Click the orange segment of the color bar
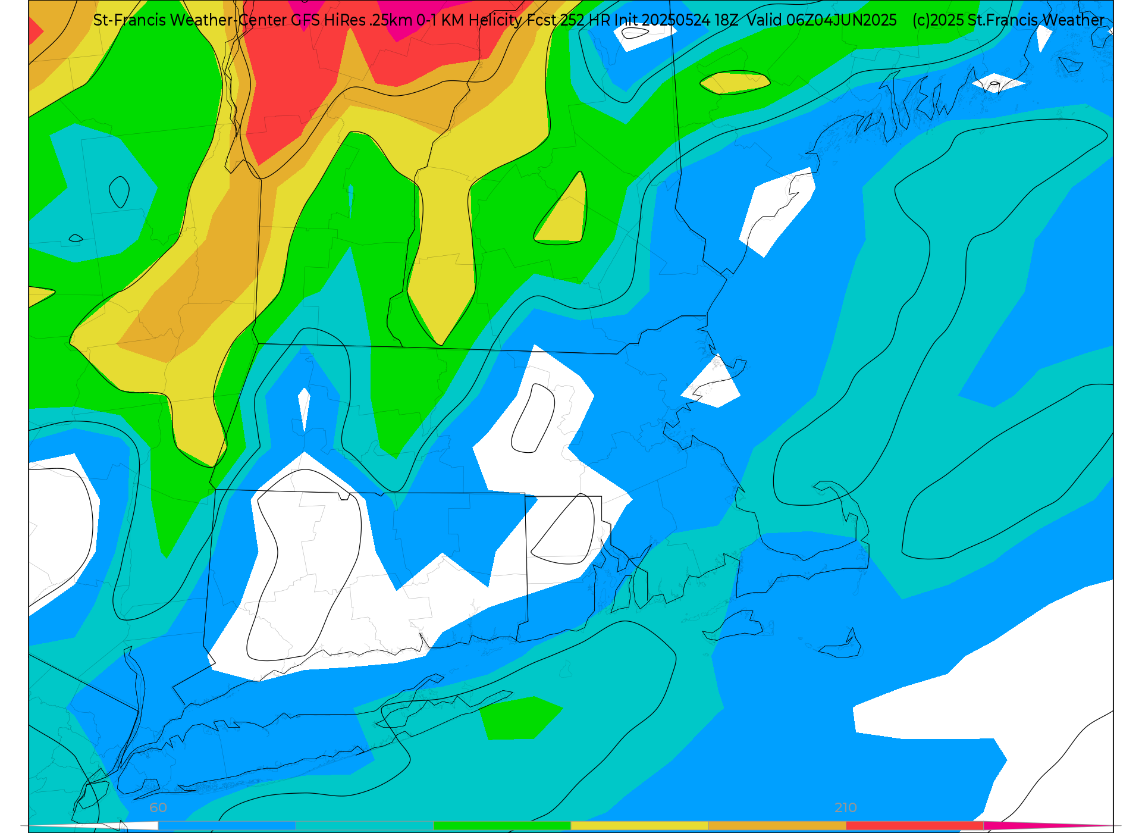 tap(777, 825)
